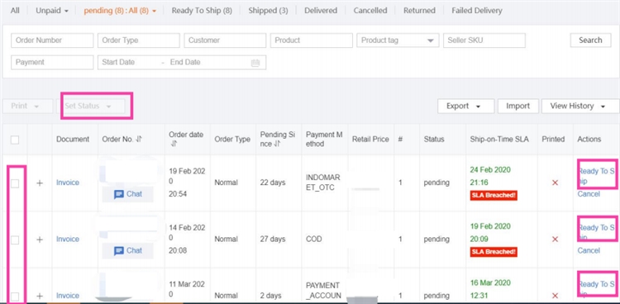This screenshot has height=304, width=620.
Task: Click the 'COD' payment method cell
Action: [x=314, y=240]
